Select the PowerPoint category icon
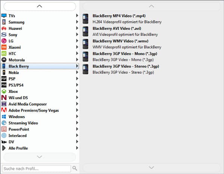The image size is (224, 174). pyautogui.click(x=4, y=129)
